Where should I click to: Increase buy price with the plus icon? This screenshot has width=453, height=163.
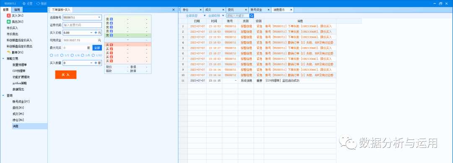click(x=96, y=33)
